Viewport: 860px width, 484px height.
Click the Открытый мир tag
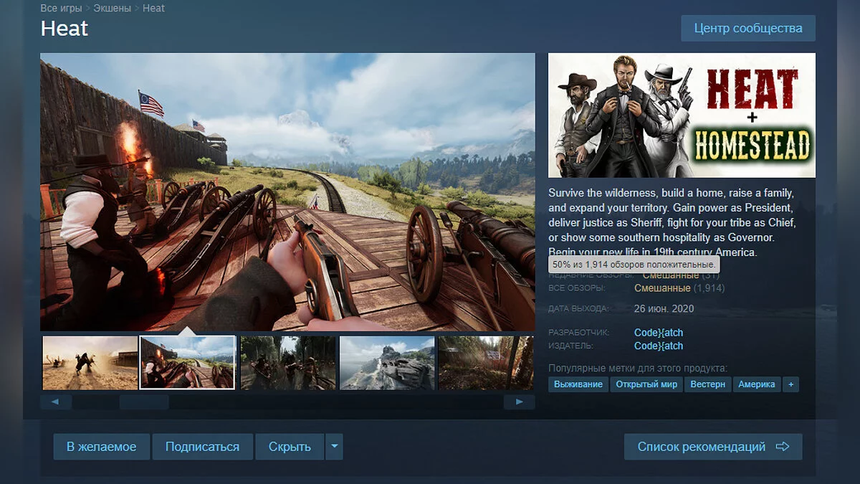tap(646, 384)
